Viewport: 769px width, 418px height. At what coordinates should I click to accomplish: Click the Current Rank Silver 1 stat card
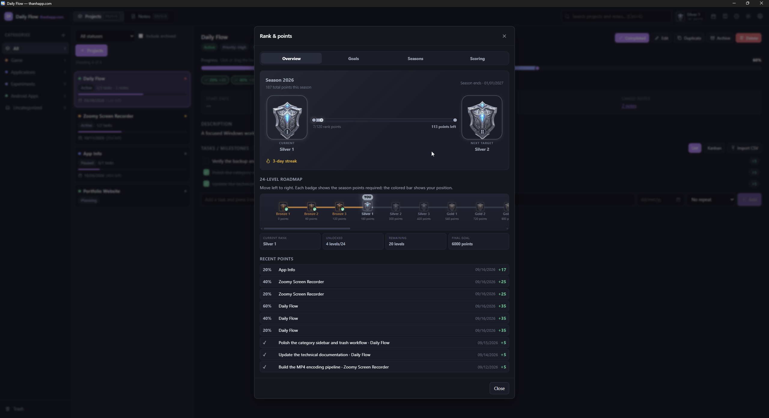(x=290, y=241)
